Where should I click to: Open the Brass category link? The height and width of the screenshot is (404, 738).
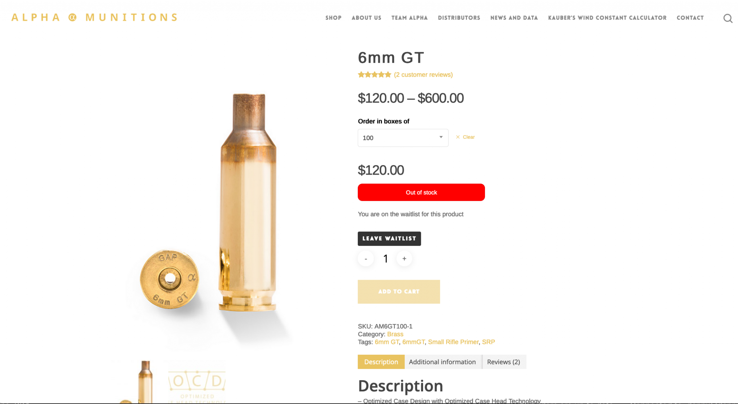(x=395, y=334)
